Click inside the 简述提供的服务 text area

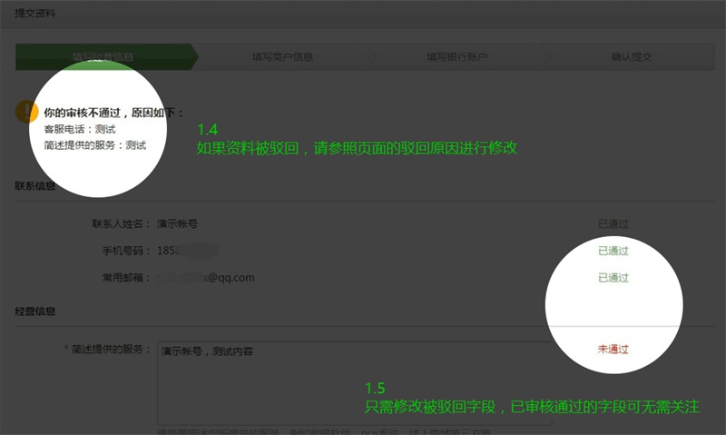[x=355, y=383]
